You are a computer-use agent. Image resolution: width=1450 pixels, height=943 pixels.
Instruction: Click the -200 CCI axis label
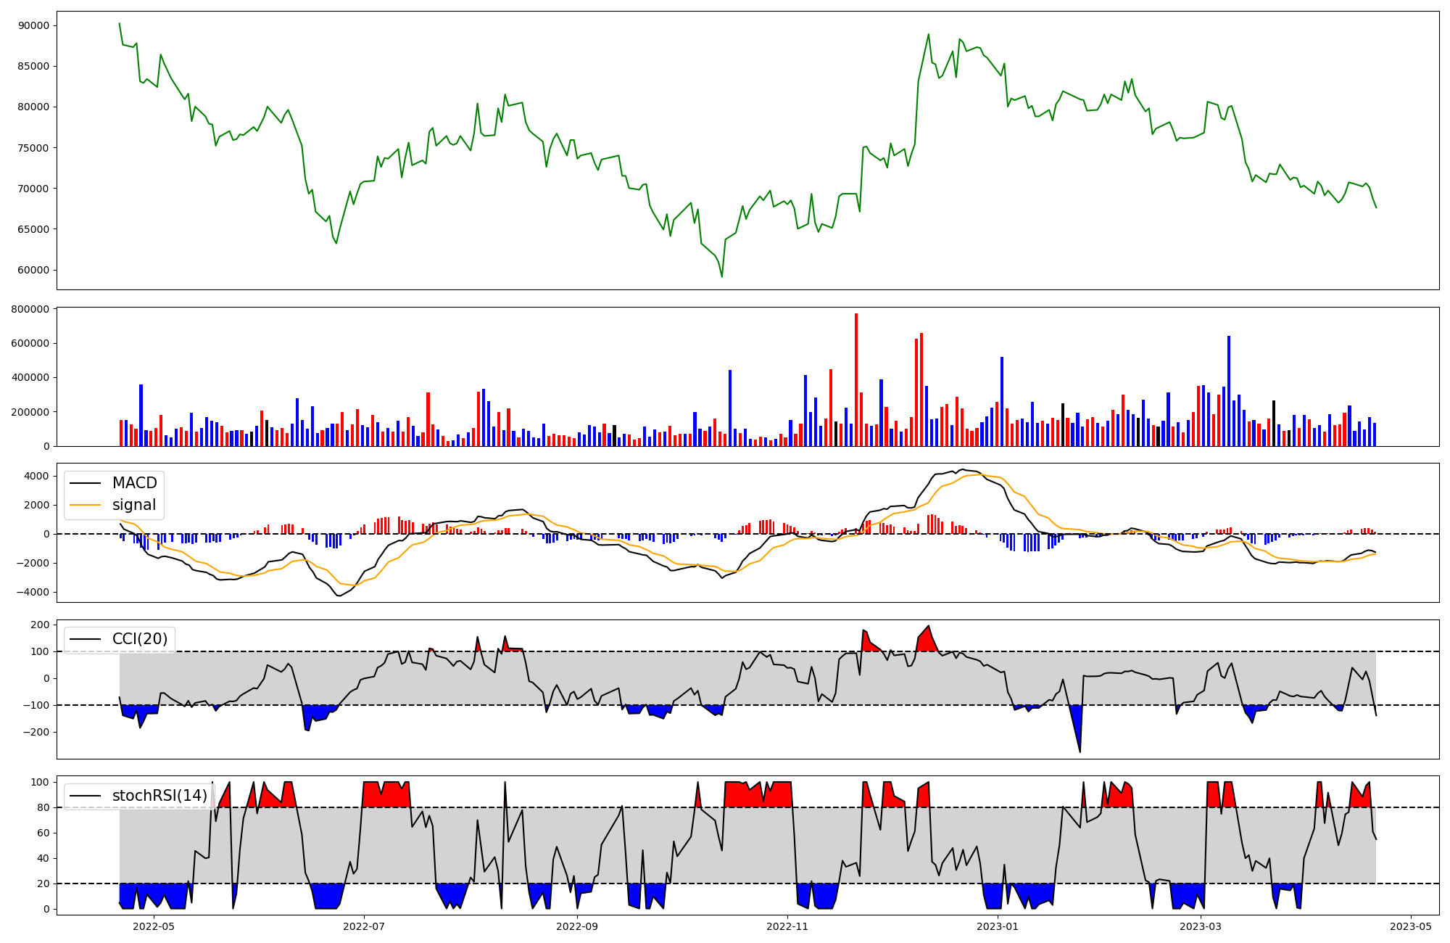click(x=36, y=732)
